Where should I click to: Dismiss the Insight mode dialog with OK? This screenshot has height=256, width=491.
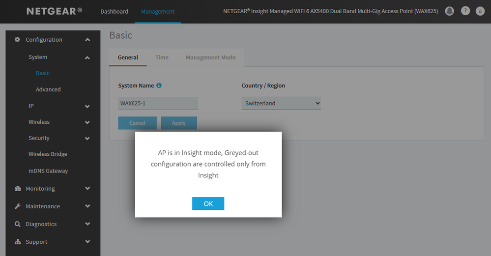208,203
